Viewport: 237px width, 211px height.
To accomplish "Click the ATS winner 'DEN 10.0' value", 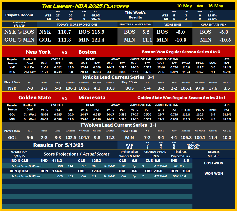I will coord(180,176).
